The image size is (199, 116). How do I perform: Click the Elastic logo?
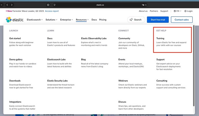[15, 20]
